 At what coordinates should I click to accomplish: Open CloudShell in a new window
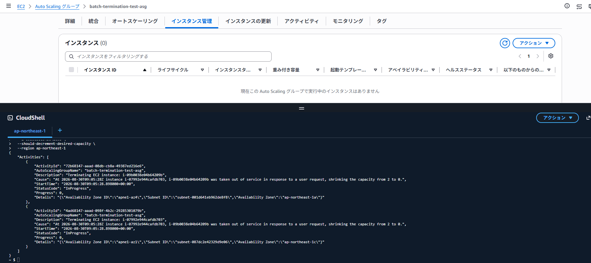[x=588, y=118]
